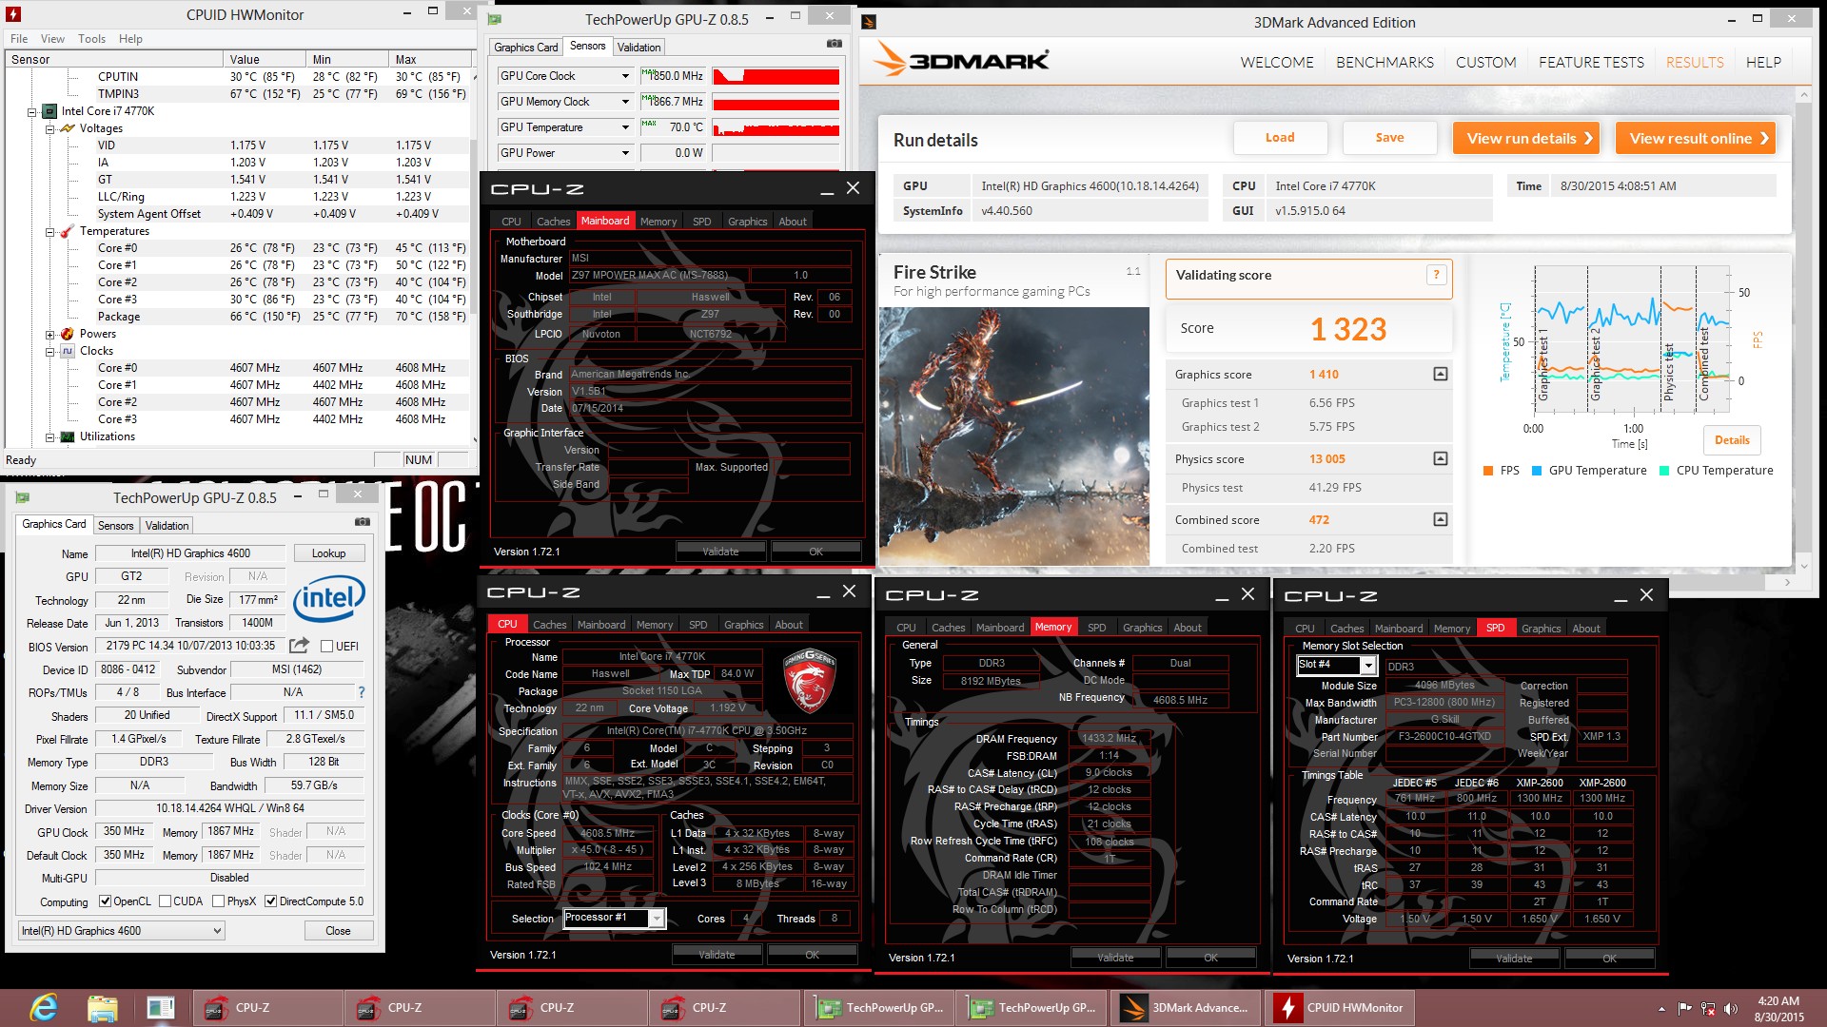Click View run details button
The image size is (1827, 1027).
pos(1525,138)
